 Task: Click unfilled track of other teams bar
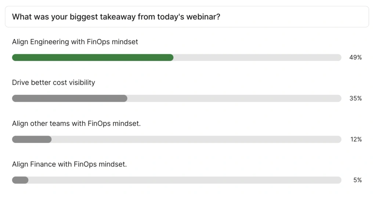click(x=196, y=139)
